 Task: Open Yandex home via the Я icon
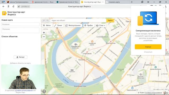[x=8, y=6]
